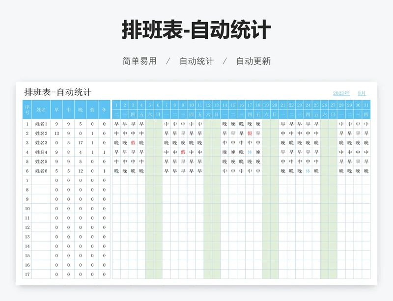Image resolution: width=393 pixels, height=301 pixels.
Task: Select the 假 summary column header
Action: coord(92,110)
